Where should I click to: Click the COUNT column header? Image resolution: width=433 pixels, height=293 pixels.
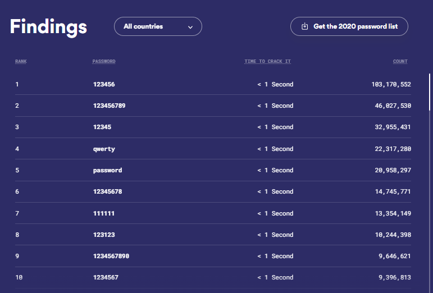click(x=400, y=61)
